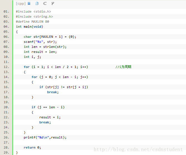The image size is (186, 155).
Task: Click line number 20.
Action: (6, 107)
